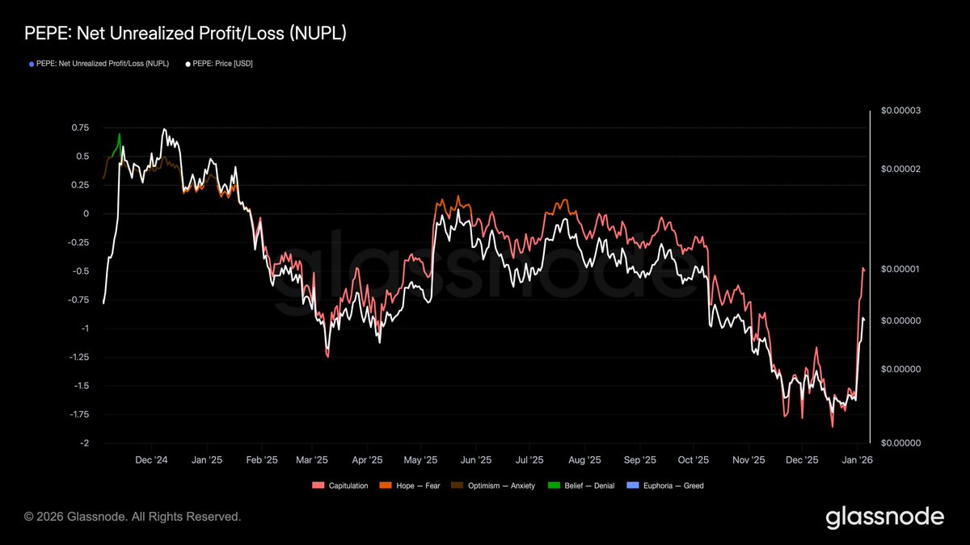Click the -0.5 left axis label
This screenshot has height=545, width=970.
click(81, 271)
